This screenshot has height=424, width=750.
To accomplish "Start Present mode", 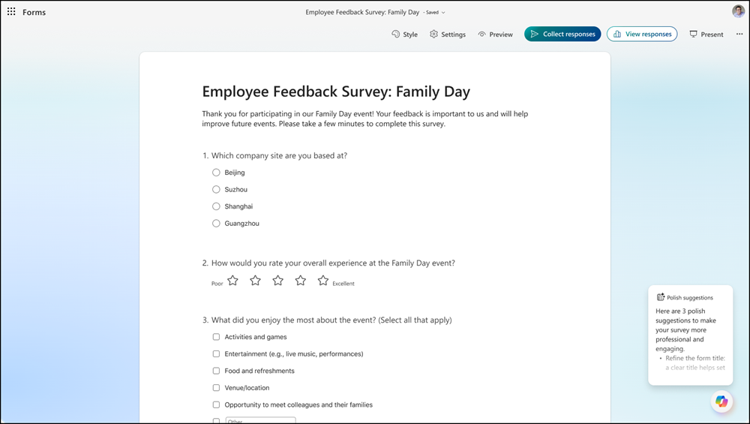I will coord(706,34).
